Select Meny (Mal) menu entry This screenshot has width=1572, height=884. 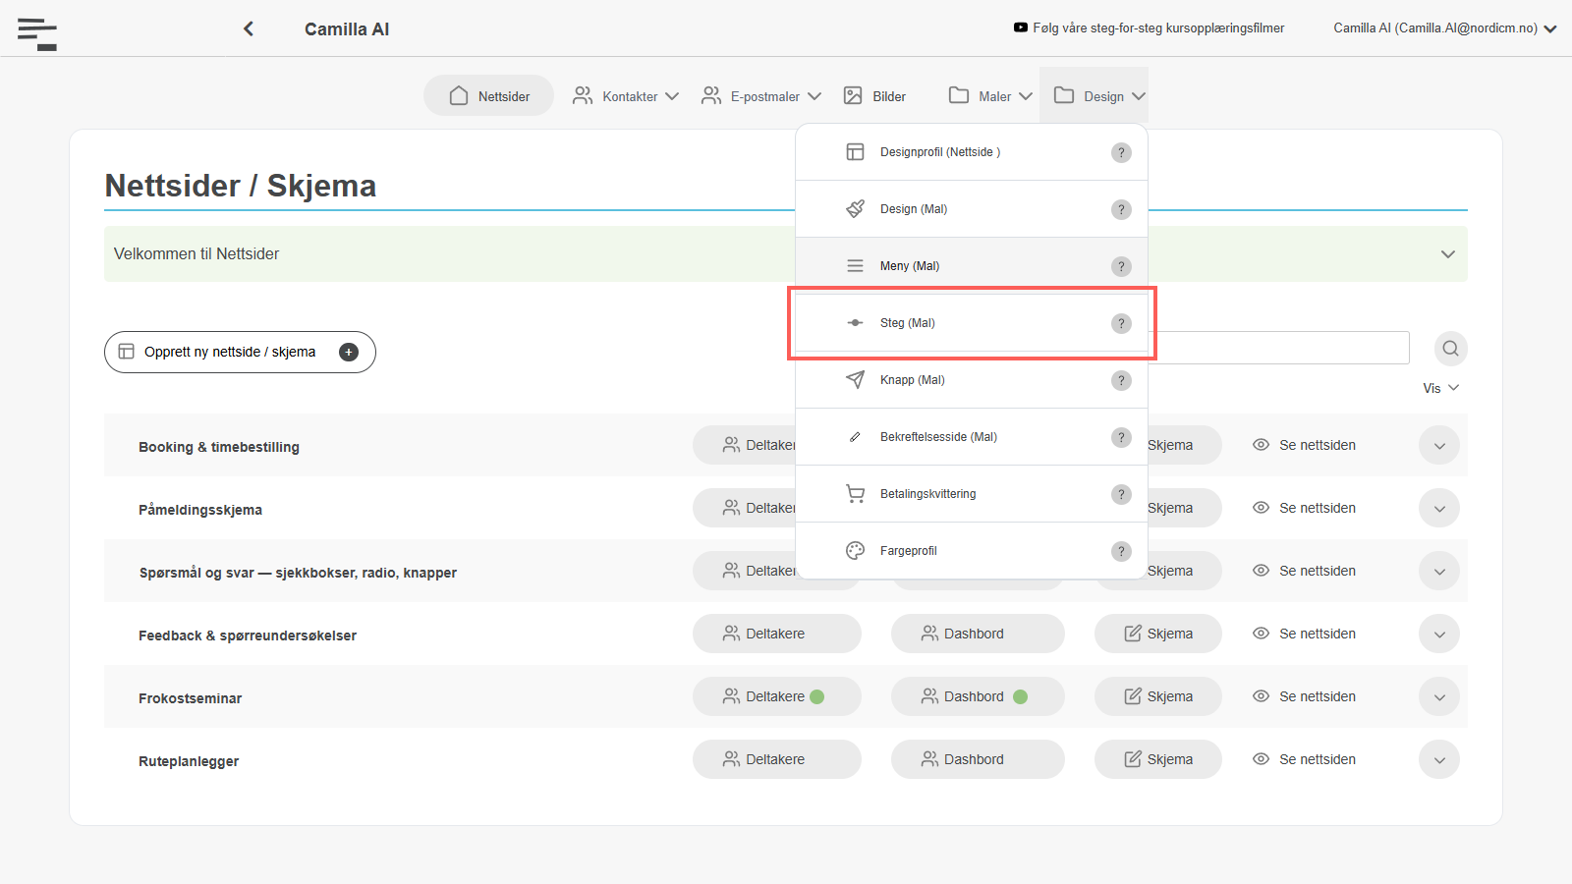(972, 266)
